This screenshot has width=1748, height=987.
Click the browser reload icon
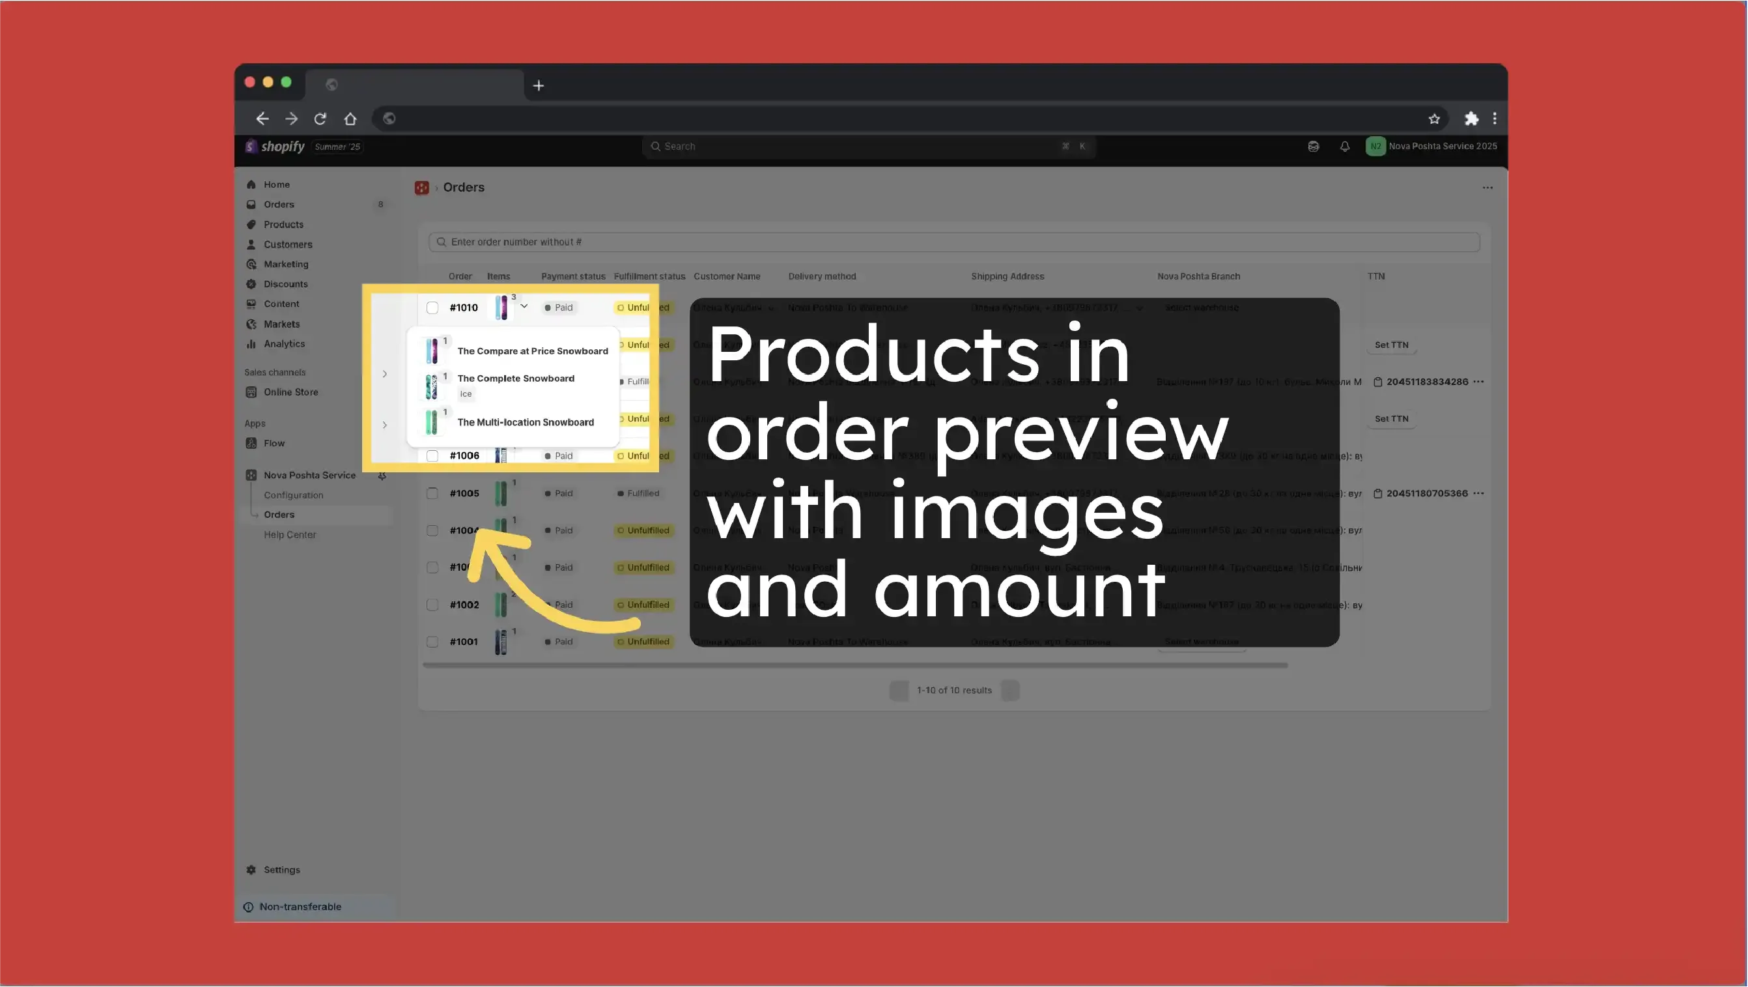coord(320,119)
